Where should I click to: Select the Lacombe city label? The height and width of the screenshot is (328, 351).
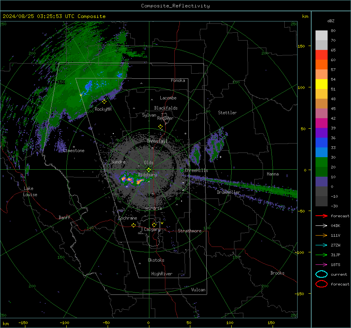tap(168, 98)
